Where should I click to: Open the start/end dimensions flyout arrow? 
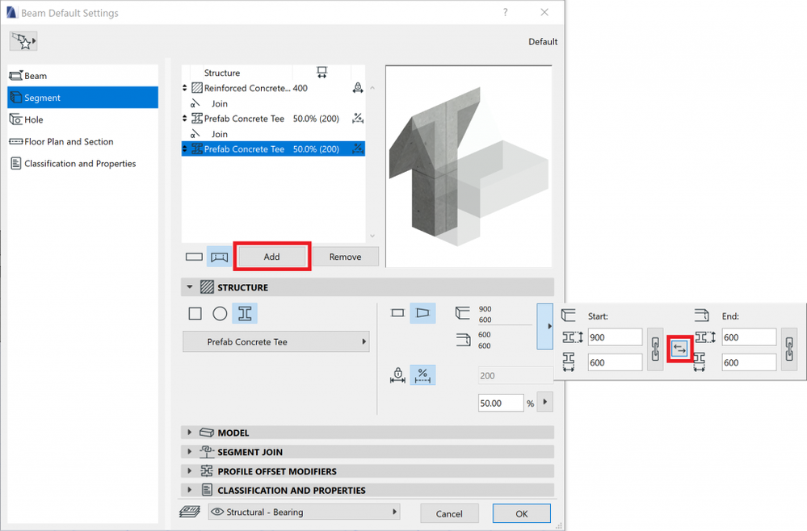[545, 326]
